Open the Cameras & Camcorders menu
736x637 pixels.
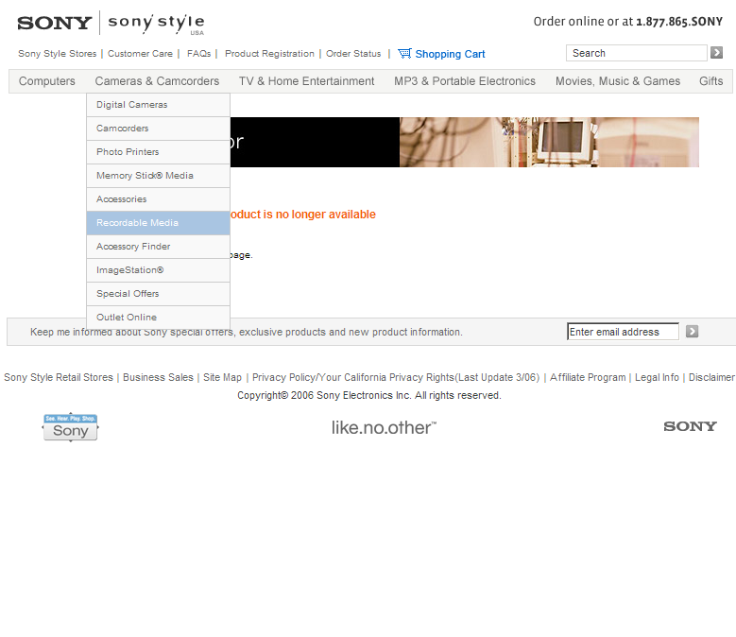(x=157, y=81)
